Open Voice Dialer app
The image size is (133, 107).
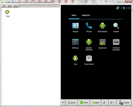(x=89, y=60)
